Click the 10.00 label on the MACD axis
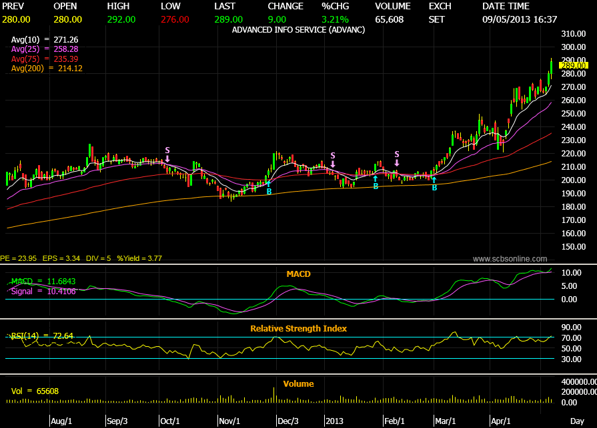The width and height of the screenshot is (597, 428). point(571,272)
